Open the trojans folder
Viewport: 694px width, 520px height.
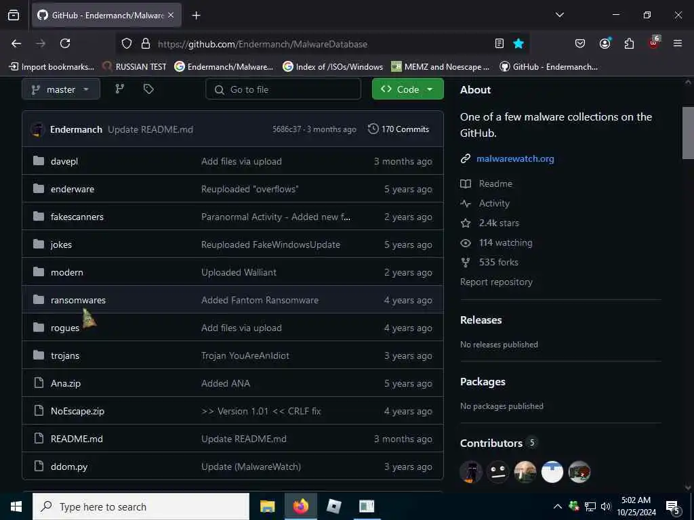click(65, 356)
